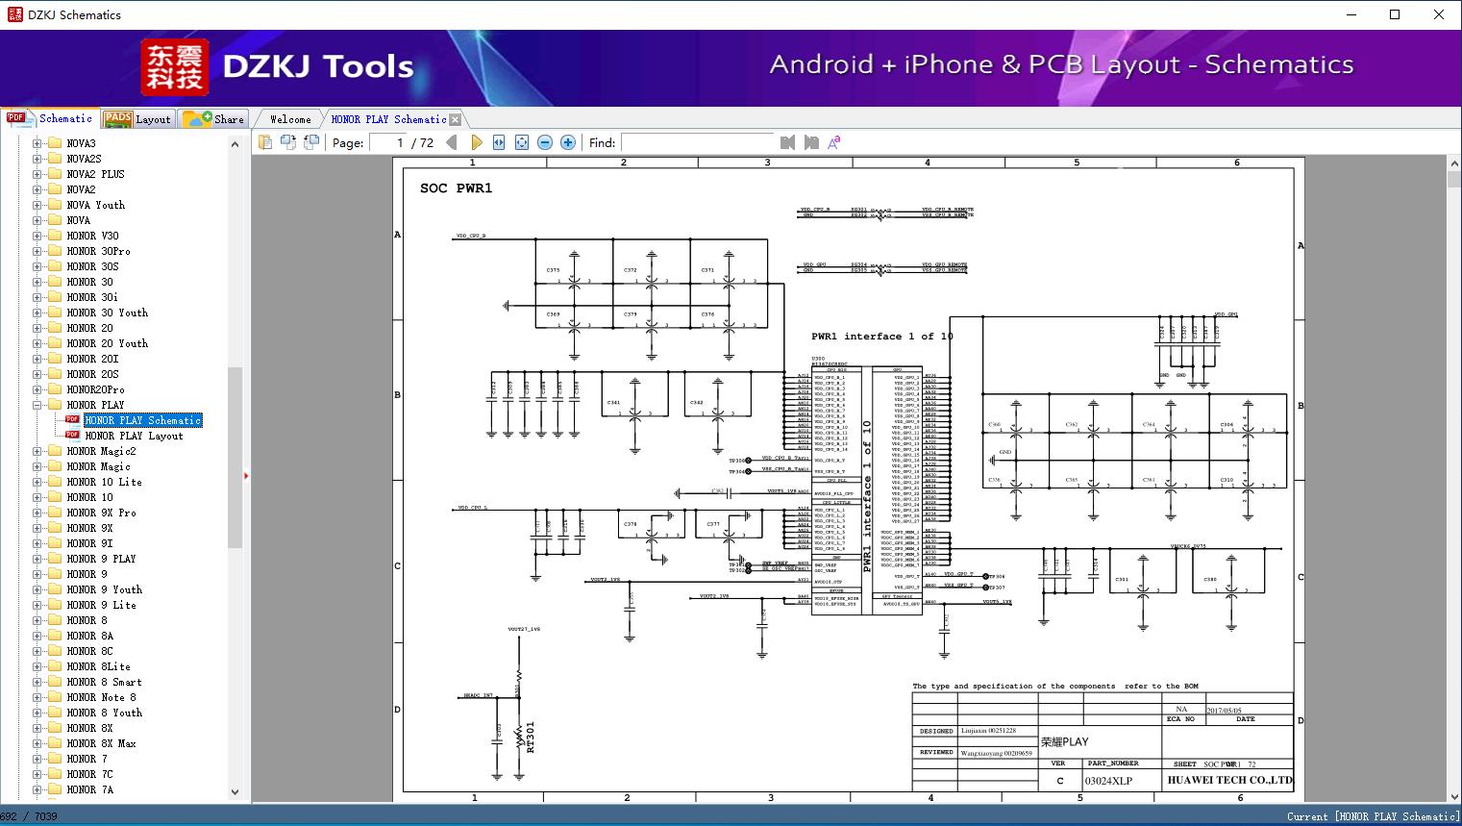
Task: Switch to the Schematic panel tab
Action: tap(50, 118)
